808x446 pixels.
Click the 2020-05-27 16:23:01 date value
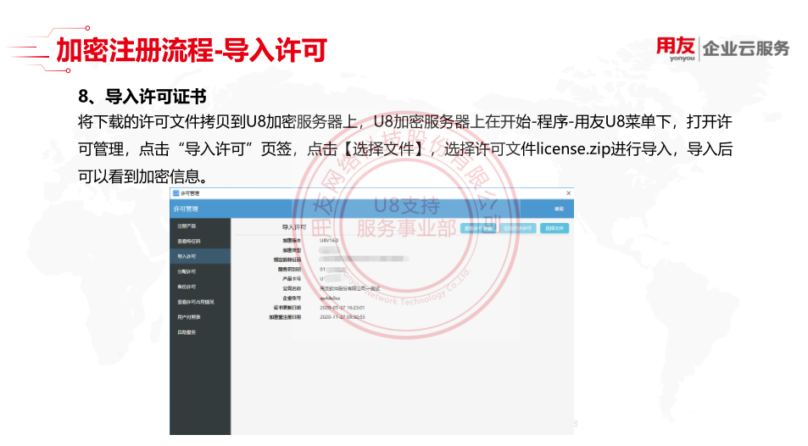tap(343, 307)
